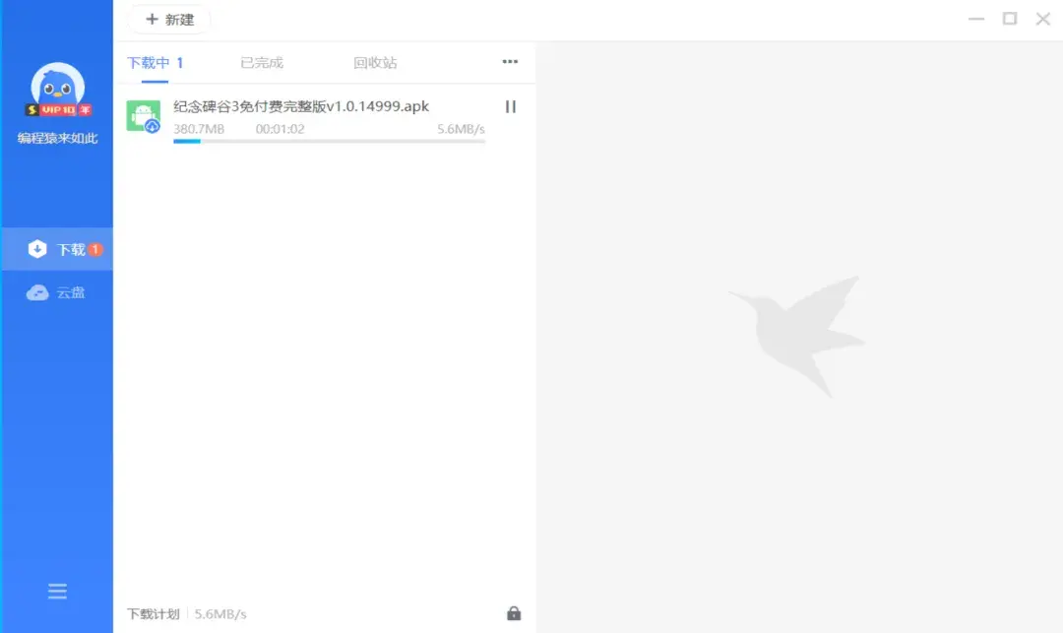Open the three-dot more options menu
Screen dimensions: 1063x633
click(x=510, y=62)
